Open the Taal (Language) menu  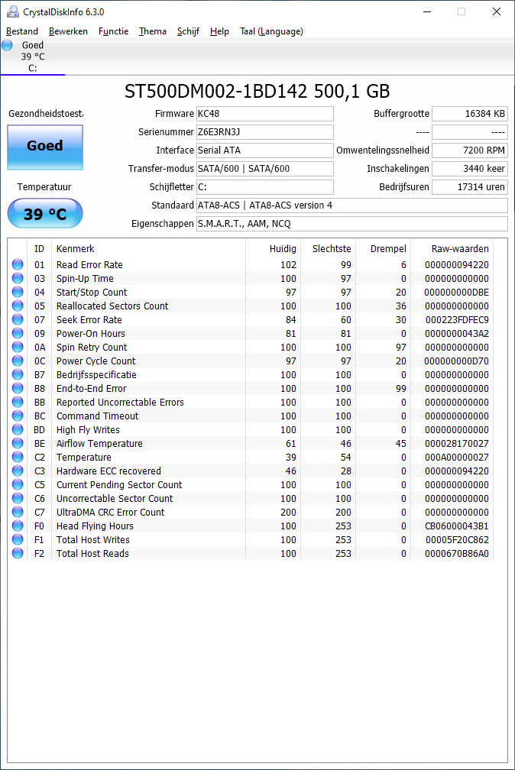(x=271, y=31)
